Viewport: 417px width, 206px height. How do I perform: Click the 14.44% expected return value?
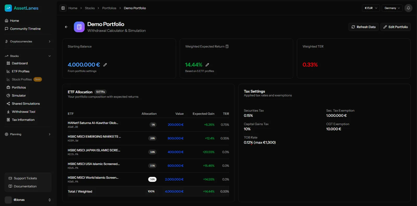tap(194, 65)
